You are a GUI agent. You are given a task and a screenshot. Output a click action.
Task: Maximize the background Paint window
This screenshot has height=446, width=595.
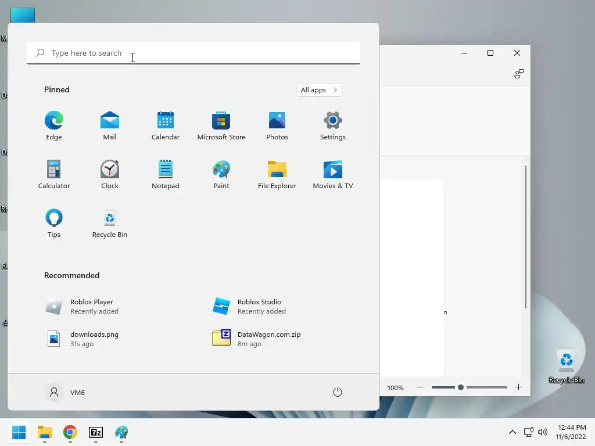click(x=490, y=53)
